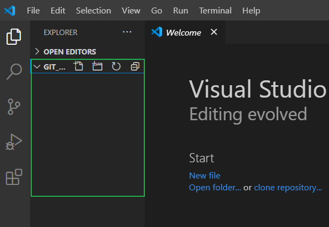
Task: Click the Editing evolved subtitle
Action: [248, 114]
